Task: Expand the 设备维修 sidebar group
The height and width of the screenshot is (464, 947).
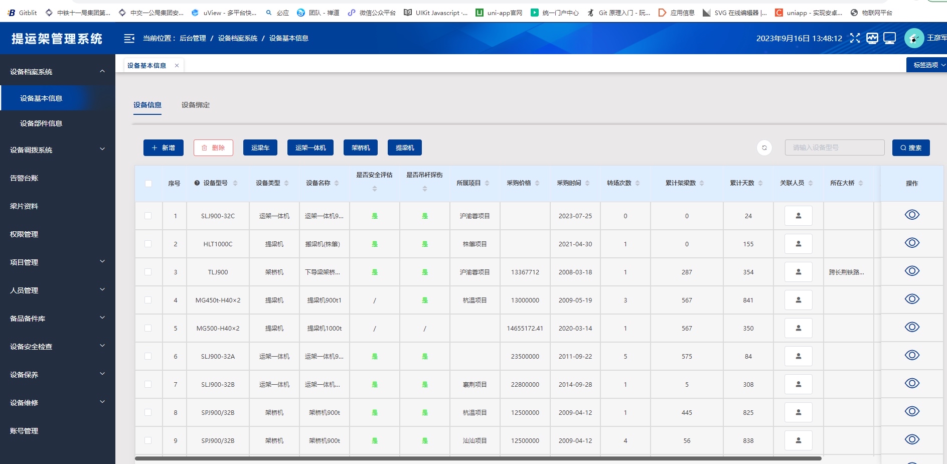Action: coord(57,403)
